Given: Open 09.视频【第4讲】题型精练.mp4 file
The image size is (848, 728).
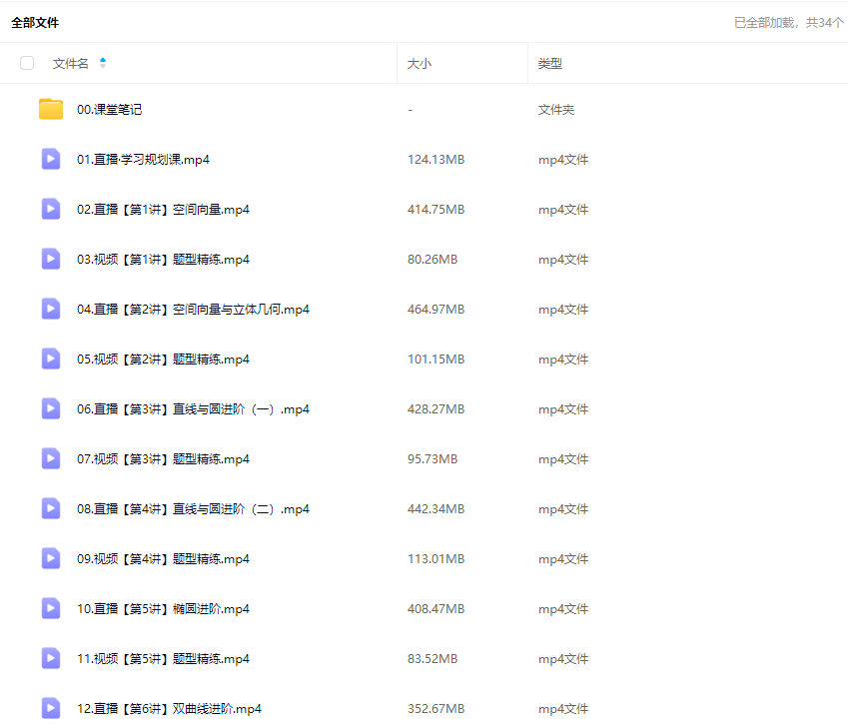Looking at the screenshot, I should (x=163, y=559).
